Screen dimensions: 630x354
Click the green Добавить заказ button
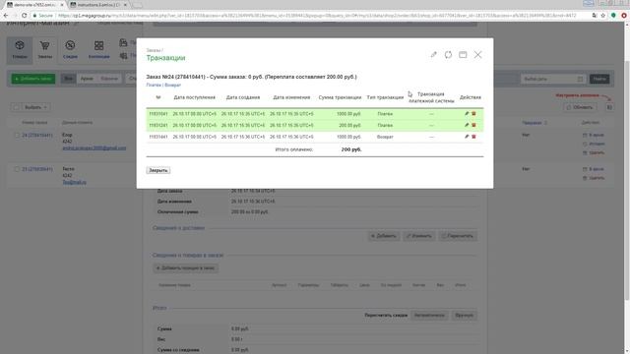pyautogui.click(x=33, y=79)
